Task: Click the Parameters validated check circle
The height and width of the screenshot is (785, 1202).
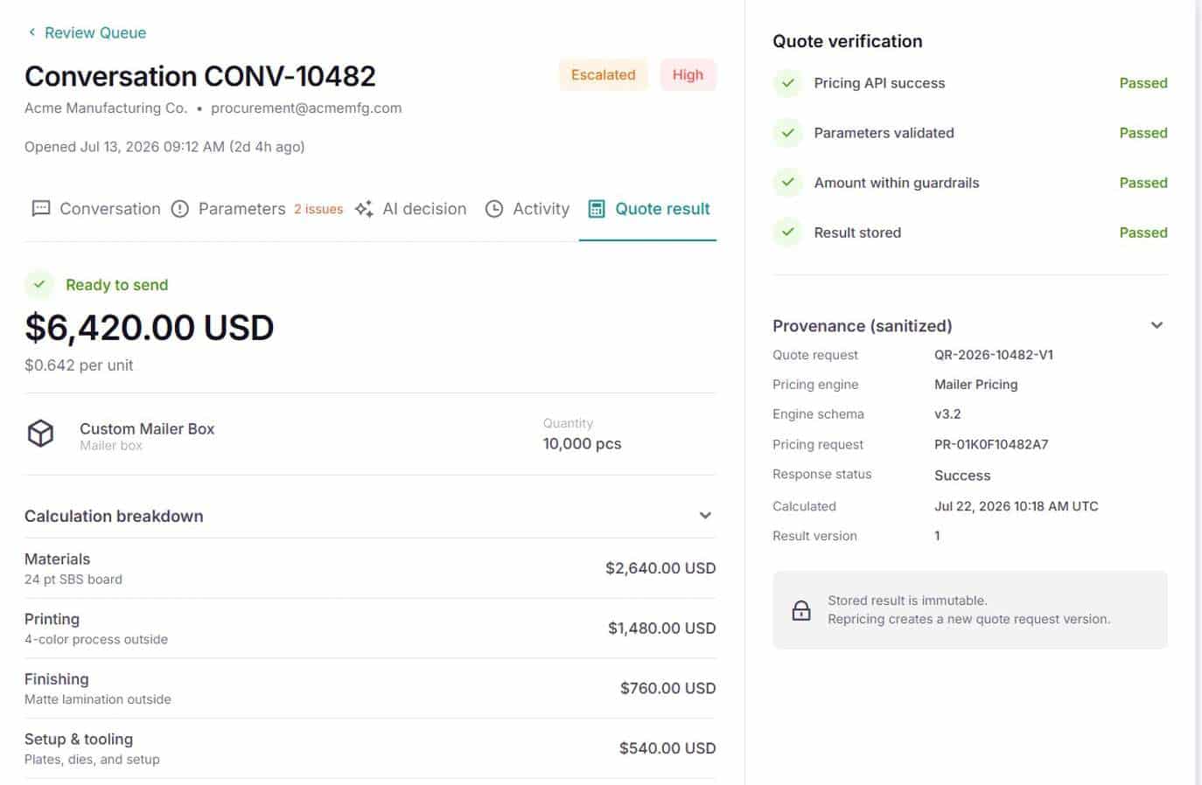Action: 788,133
